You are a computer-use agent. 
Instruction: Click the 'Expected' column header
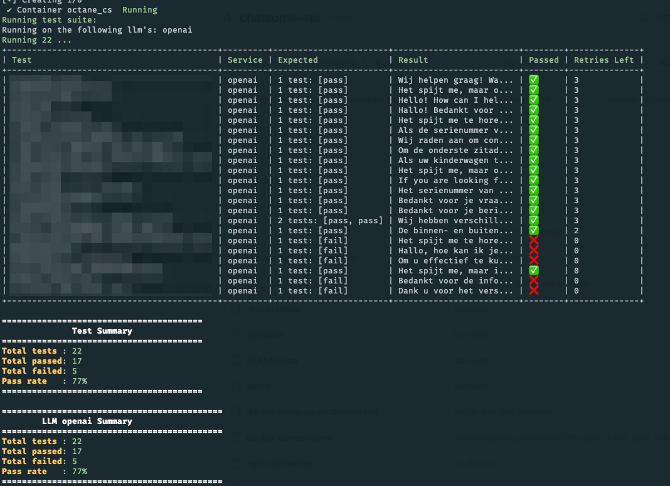point(298,60)
